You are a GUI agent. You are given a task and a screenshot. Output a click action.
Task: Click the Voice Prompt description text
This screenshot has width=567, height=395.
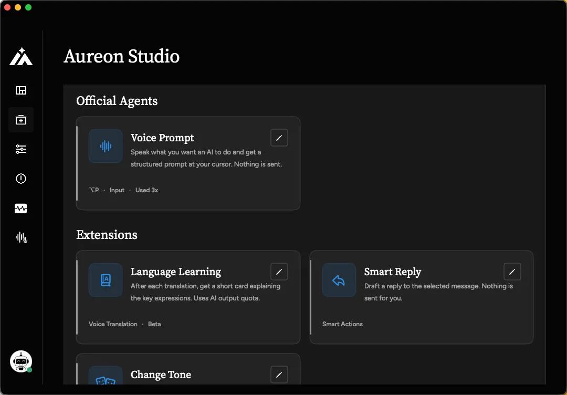pyautogui.click(x=206, y=158)
